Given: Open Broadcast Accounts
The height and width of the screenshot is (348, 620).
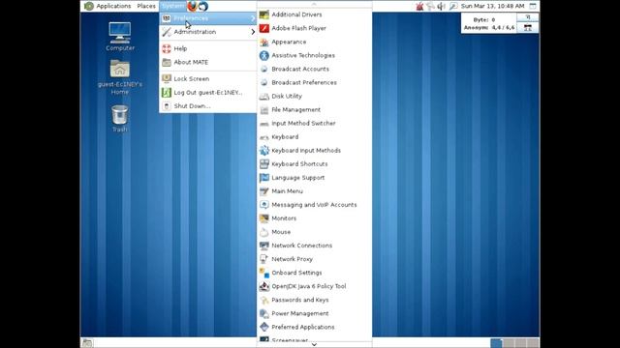Looking at the screenshot, I should [x=314, y=69].
